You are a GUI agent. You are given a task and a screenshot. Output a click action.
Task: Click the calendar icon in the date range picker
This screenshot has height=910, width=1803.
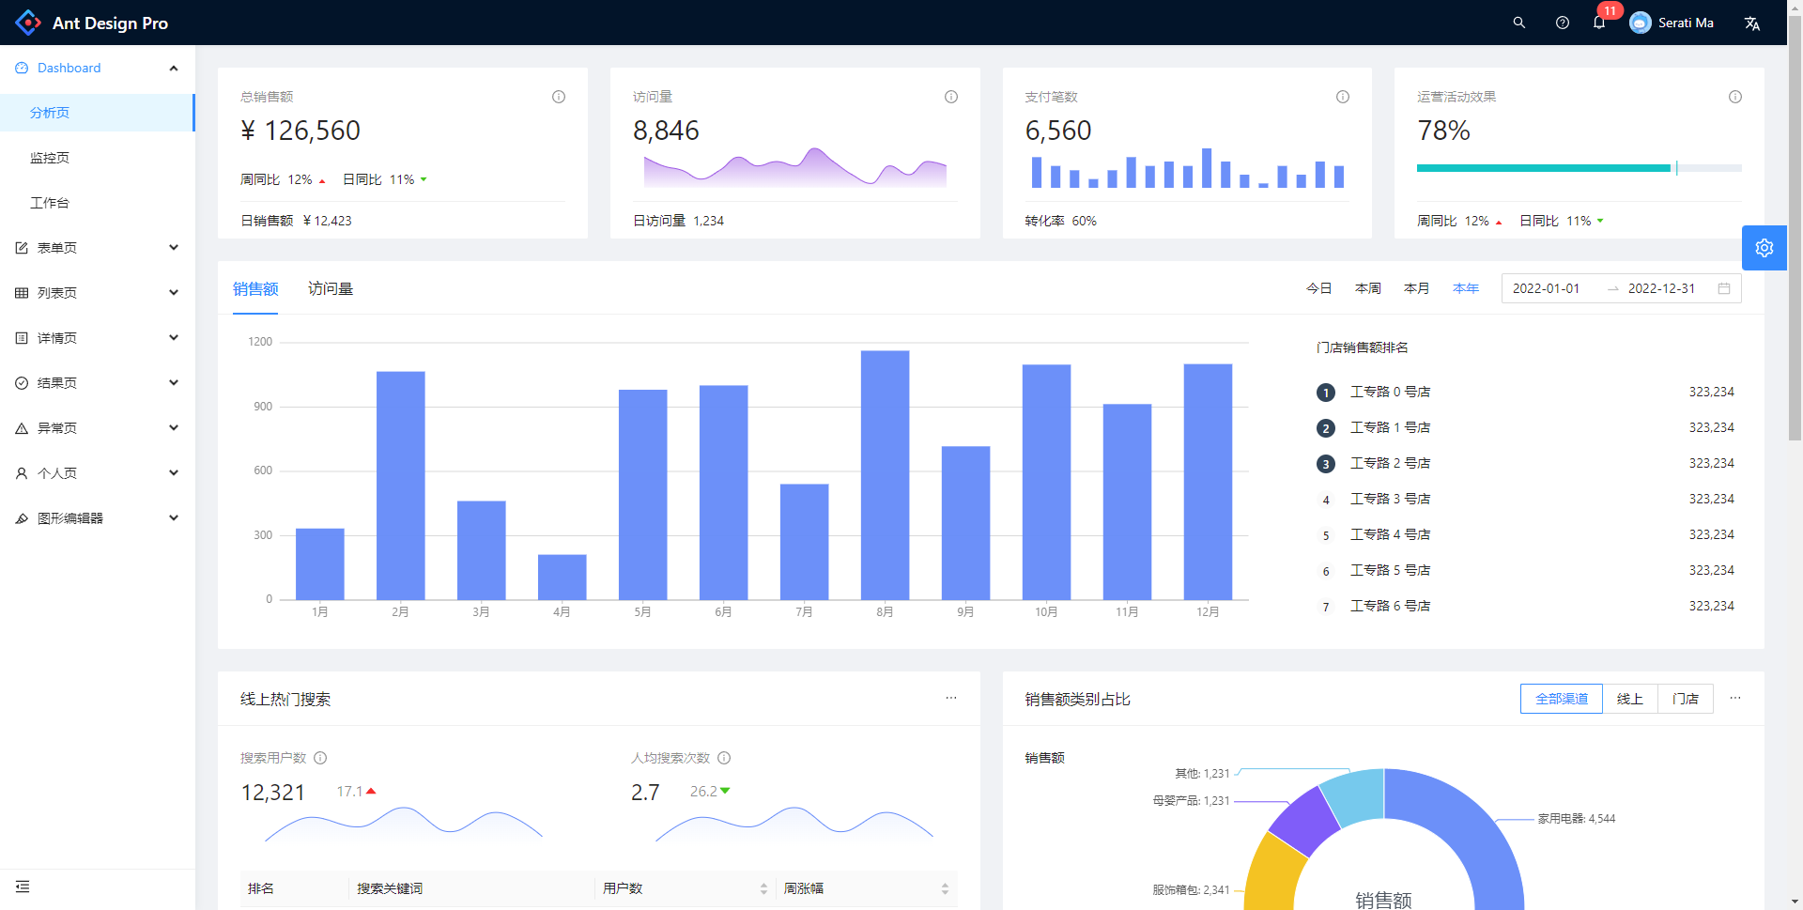(1724, 288)
